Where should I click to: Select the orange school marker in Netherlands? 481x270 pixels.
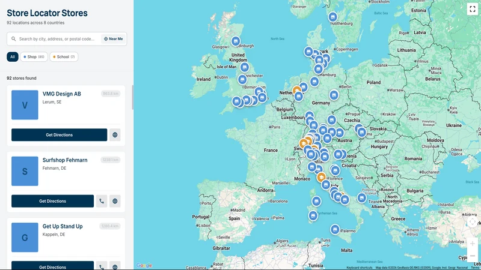point(296,91)
